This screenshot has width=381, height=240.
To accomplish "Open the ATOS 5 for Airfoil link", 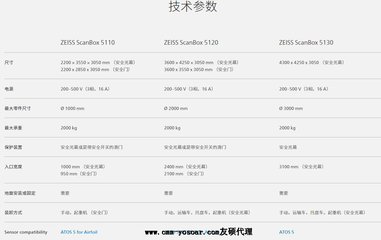I will tap(79, 232).
